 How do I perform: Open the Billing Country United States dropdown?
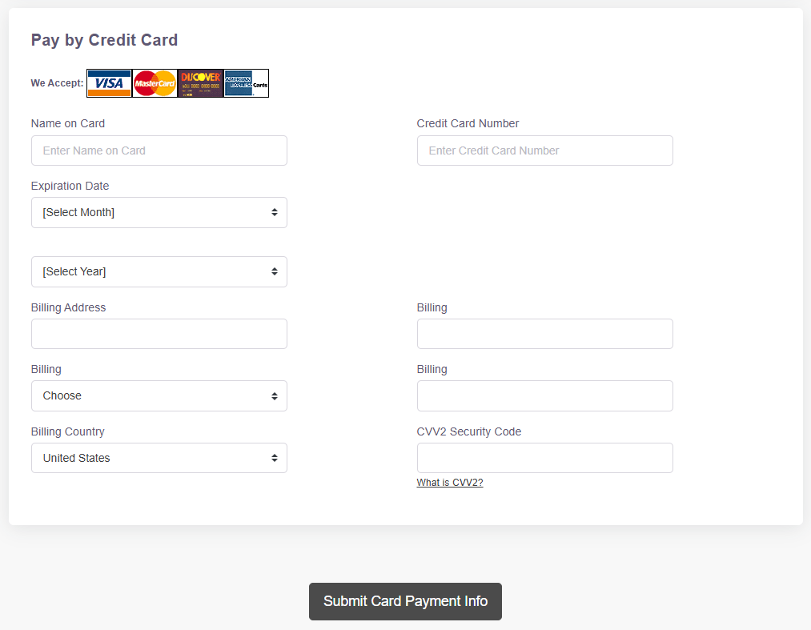(159, 458)
